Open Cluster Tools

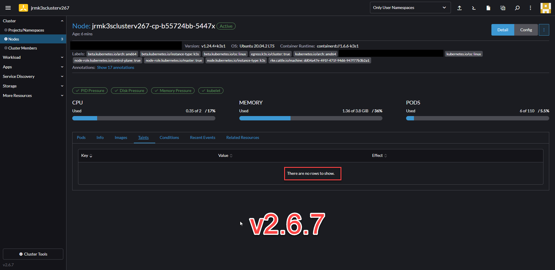(x=33, y=254)
